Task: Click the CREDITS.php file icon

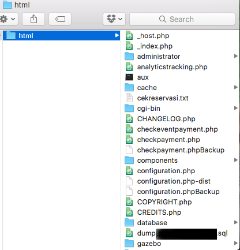Action: point(129,212)
